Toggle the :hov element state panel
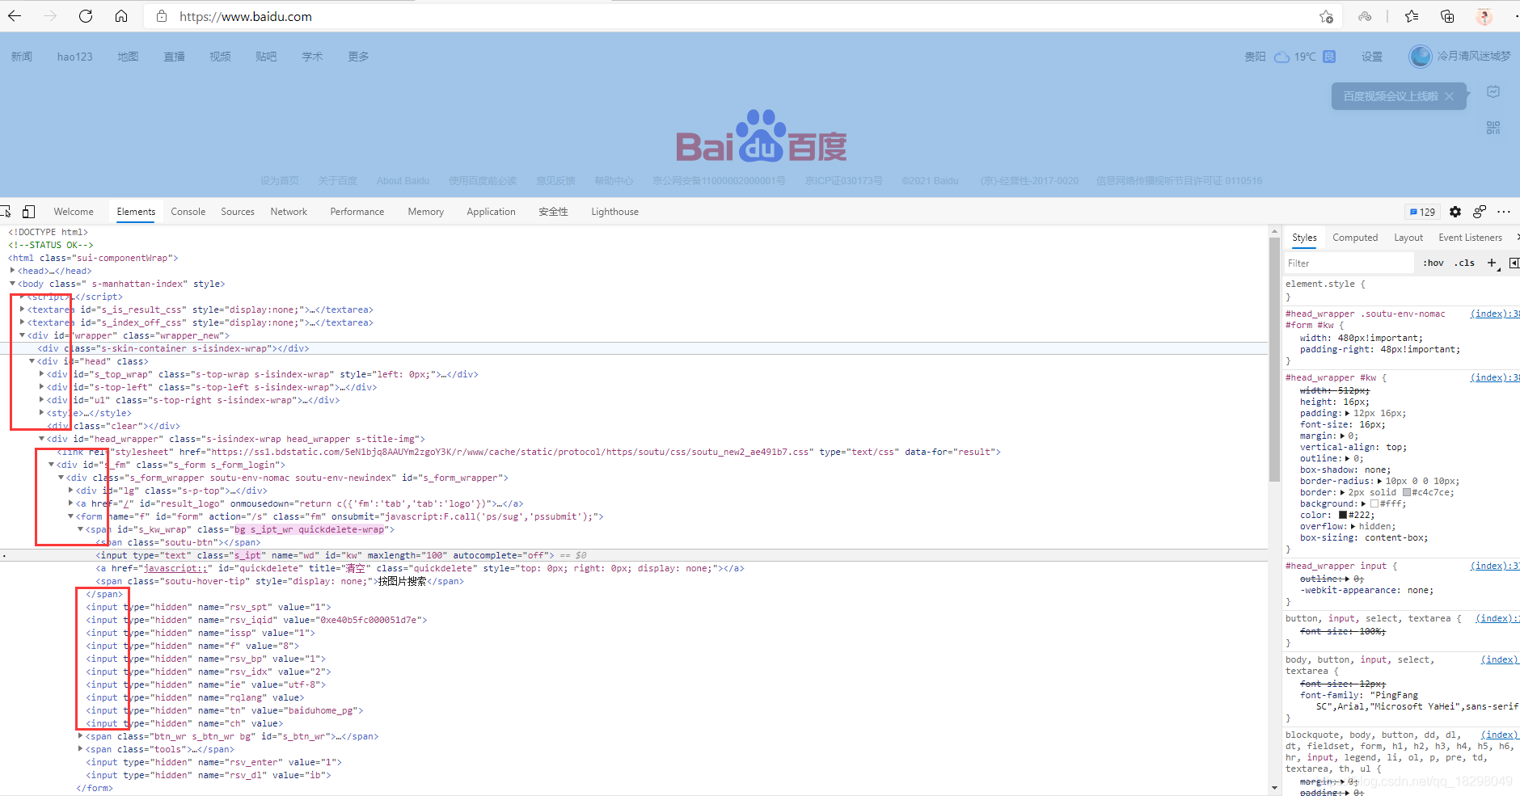 [x=1433, y=263]
